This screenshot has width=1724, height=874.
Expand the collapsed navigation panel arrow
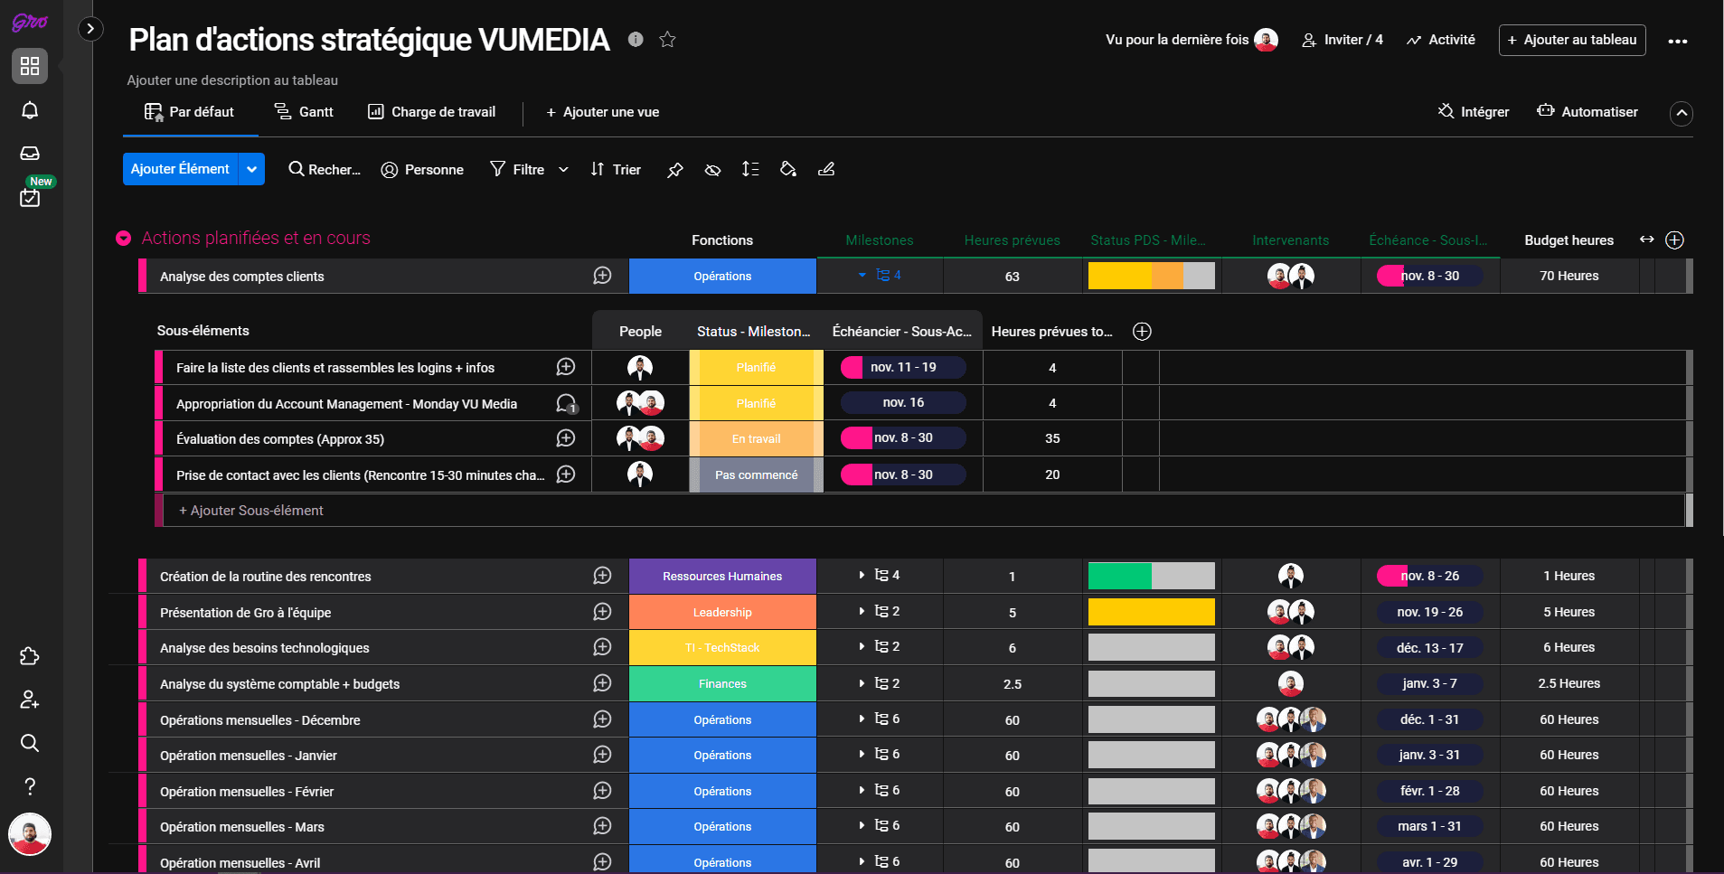pyautogui.click(x=90, y=29)
